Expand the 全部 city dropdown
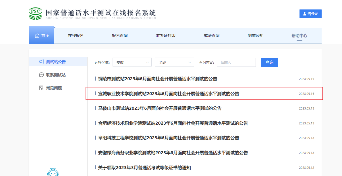The width and height of the screenshot is (342, 176). coord(175,62)
